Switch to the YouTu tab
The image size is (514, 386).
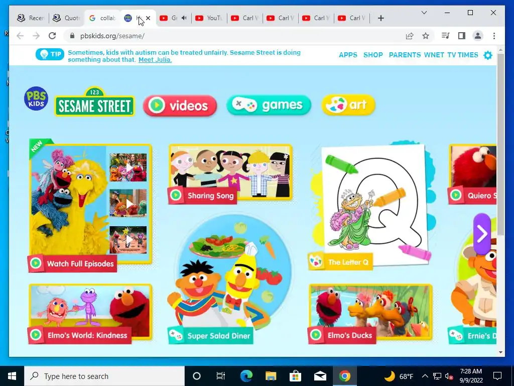(x=209, y=18)
